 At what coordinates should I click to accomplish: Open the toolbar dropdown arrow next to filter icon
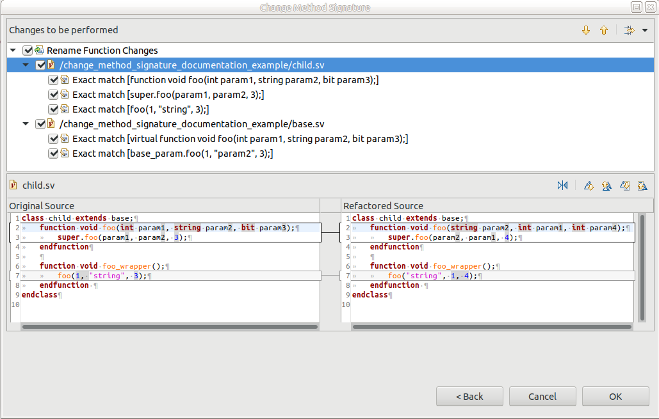645,29
